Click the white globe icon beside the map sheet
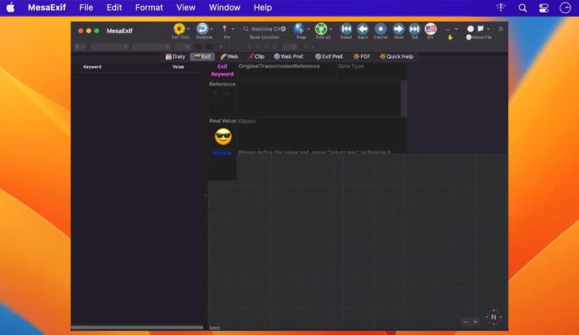579x335 pixels. coord(470,28)
